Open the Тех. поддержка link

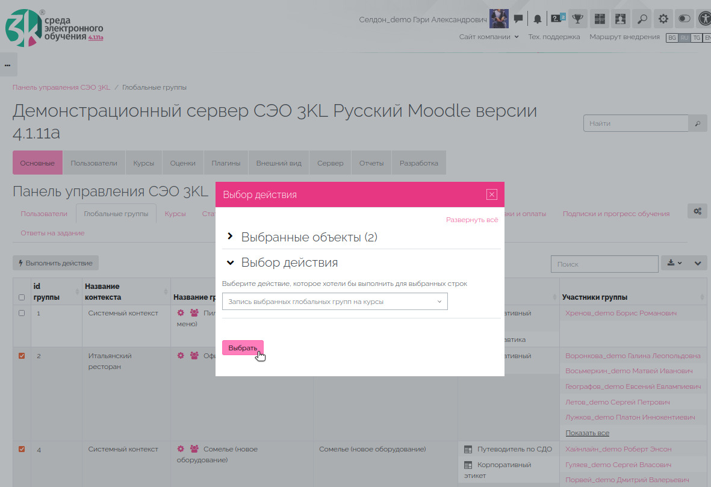point(554,37)
